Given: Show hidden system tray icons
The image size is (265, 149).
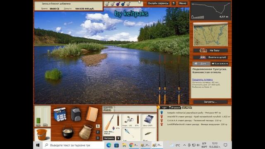Looking at the screenshot, I should coord(184,145).
